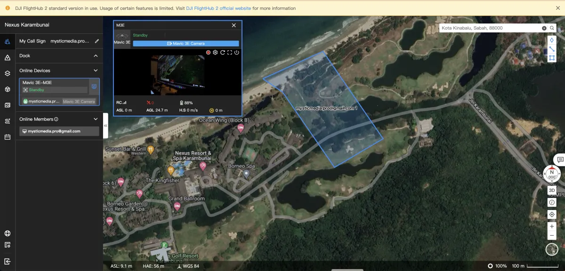Expand livestream to fullscreen

click(229, 53)
